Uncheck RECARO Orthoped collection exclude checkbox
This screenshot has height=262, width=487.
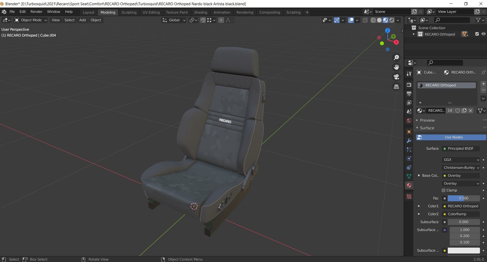click(x=477, y=34)
